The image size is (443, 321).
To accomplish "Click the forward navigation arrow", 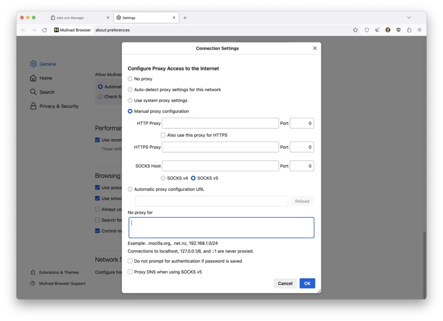I will 34,30.
